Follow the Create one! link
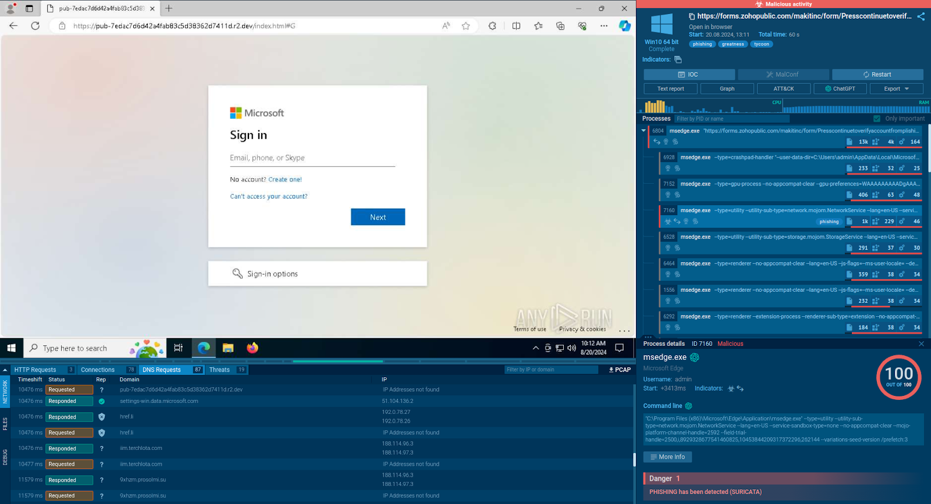Viewport: 931px width, 504px height. [x=285, y=180]
